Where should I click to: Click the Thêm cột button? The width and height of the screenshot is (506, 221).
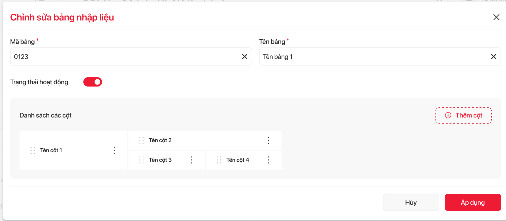pos(463,115)
